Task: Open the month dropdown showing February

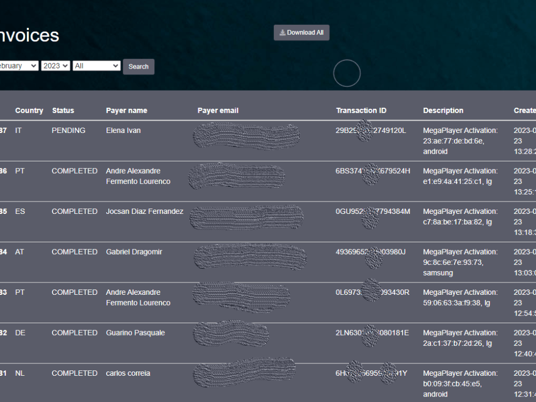Action: coord(19,65)
